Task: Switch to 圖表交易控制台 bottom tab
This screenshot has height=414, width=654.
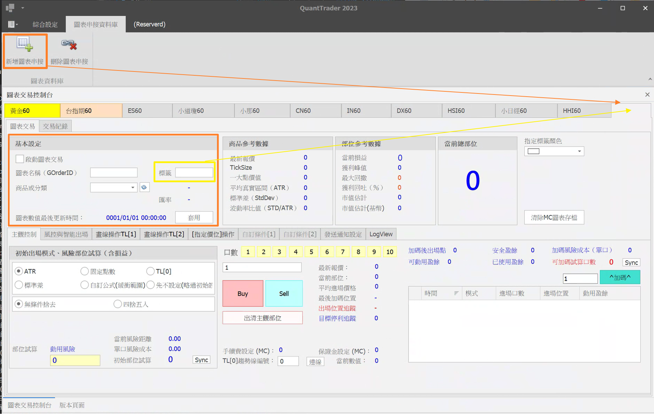Action: click(30, 405)
